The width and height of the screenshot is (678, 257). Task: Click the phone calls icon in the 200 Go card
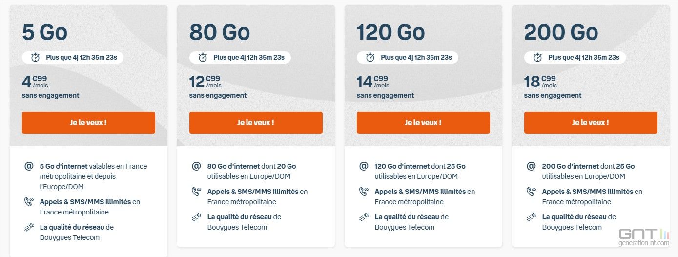531,192
